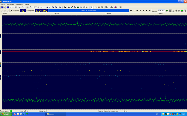Viewport: 187px width, 116px height.
Task: Open dropdown arrow beside second blue screen icon
Action: 10,7
